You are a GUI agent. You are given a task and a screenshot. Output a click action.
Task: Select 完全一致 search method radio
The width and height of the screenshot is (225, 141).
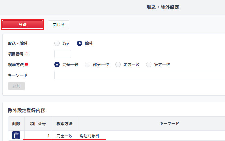(57, 65)
